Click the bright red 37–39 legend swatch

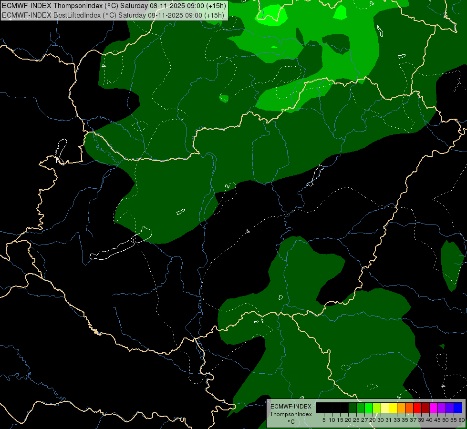pos(417,408)
